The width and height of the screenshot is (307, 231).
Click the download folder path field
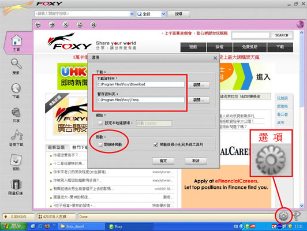140,84
